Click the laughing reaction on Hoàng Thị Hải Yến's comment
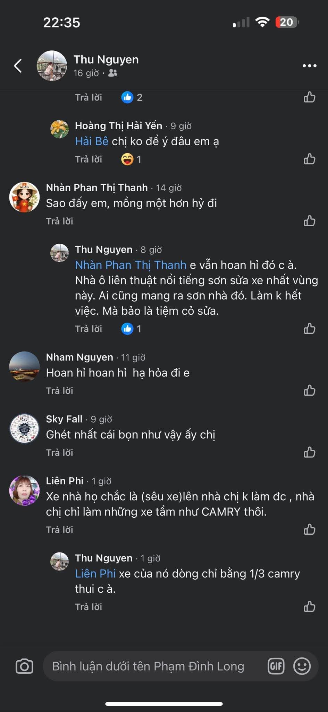 128,159
